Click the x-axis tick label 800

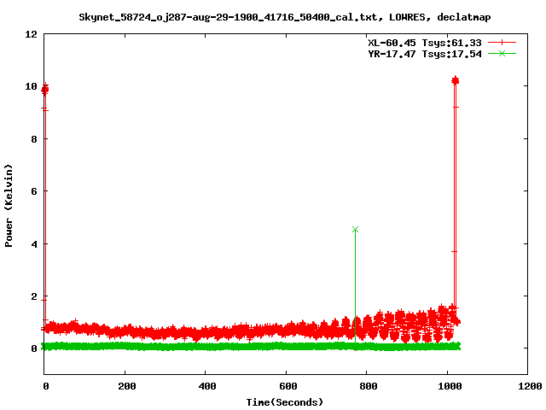click(x=369, y=386)
